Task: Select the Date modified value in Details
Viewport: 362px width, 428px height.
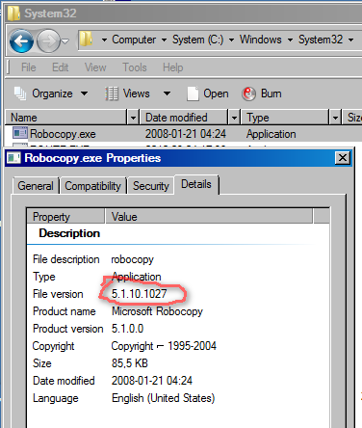Action: (x=152, y=381)
